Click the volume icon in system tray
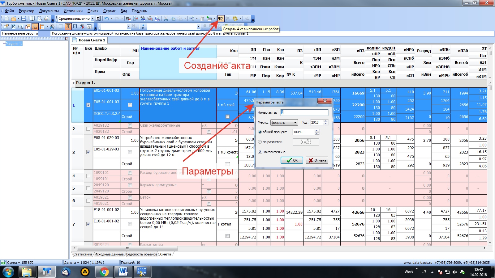Image resolution: width=495 pixels, height=278 pixels. click(x=454, y=272)
